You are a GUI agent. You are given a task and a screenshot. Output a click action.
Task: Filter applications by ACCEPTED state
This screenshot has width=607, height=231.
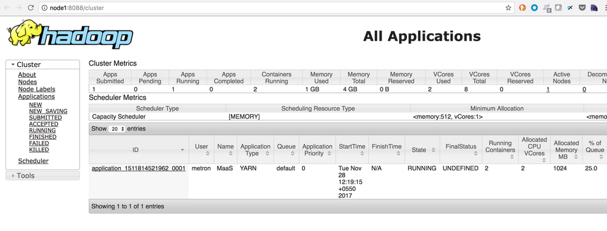[x=44, y=124]
